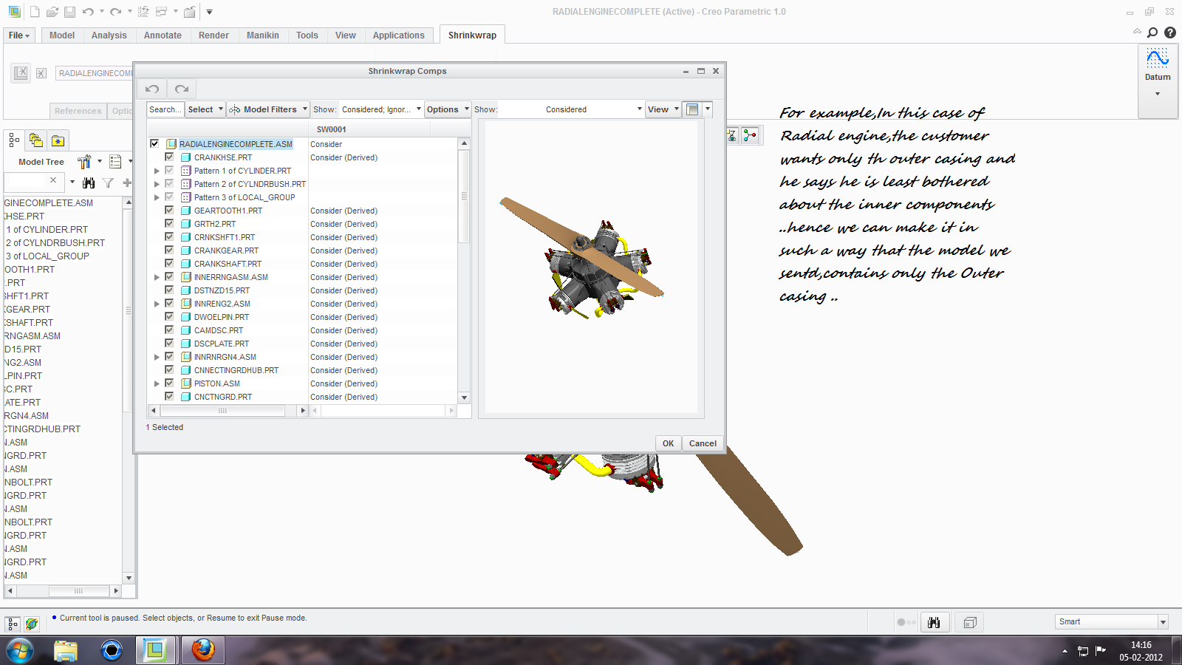
Task: Toggle CRANKGEAR.PRT checkbox
Action: click(x=169, y=250)
